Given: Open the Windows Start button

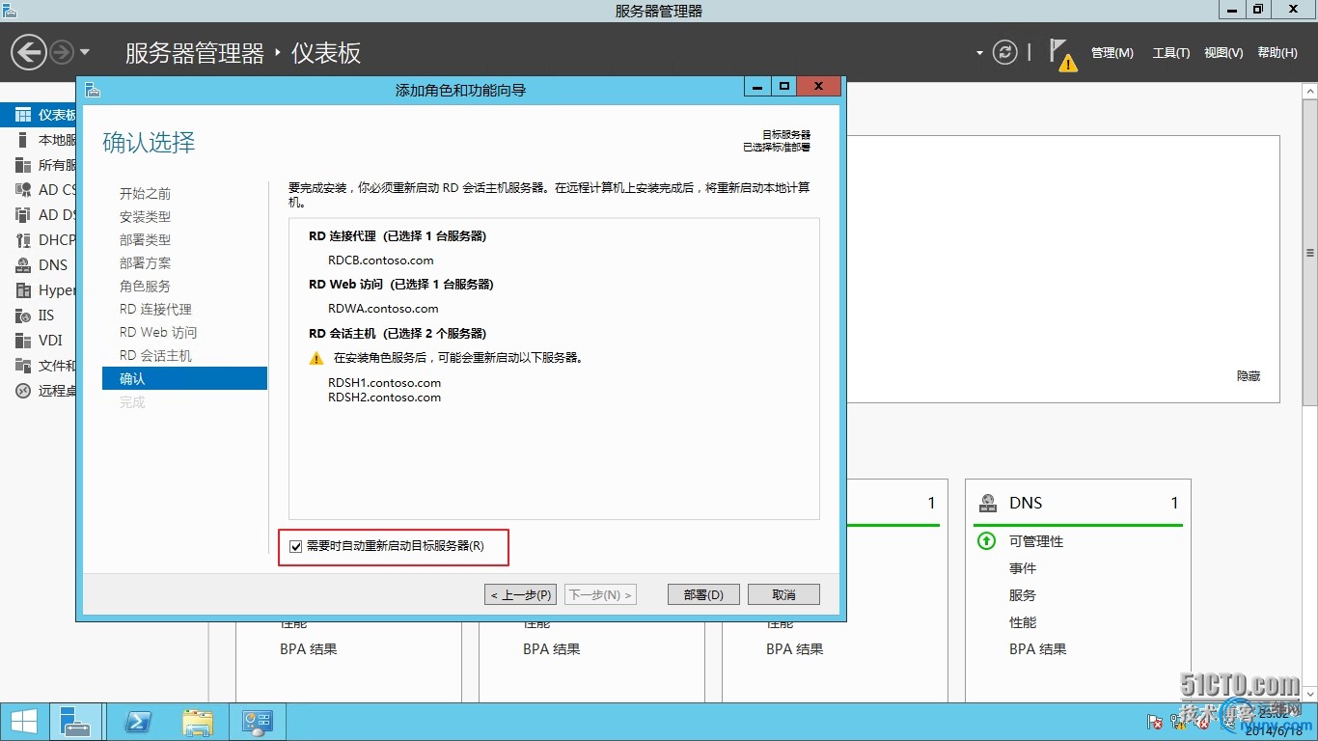Looking at the screenshot, I should (x=23, y=722).
